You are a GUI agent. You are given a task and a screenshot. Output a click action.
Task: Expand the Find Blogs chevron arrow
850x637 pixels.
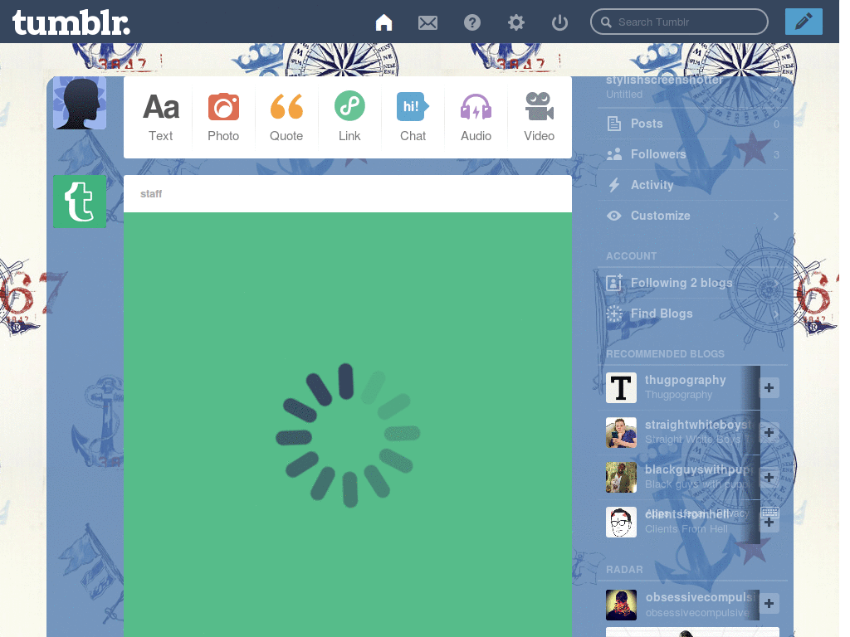pyautogui.click(x=776, y=314)
